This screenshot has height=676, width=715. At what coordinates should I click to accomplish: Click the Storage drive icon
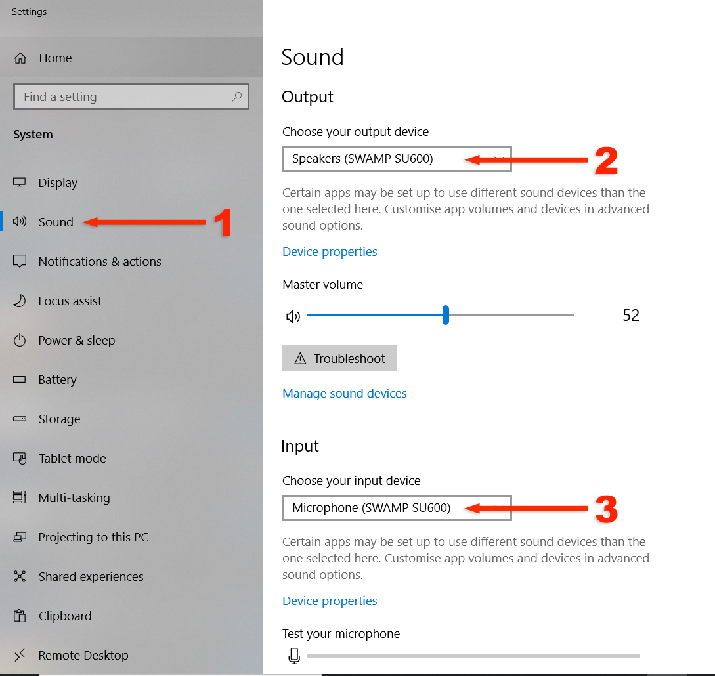[20, 419]
